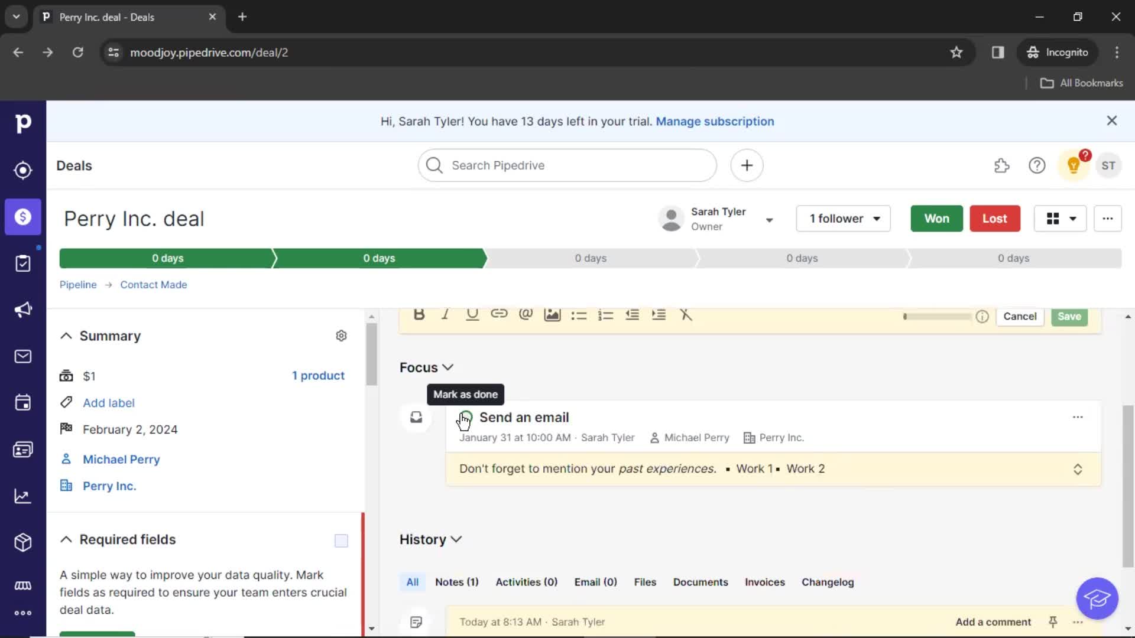Open the deal more actions menu
The height and width of the screenshot is (638, 1135).
1108,219
